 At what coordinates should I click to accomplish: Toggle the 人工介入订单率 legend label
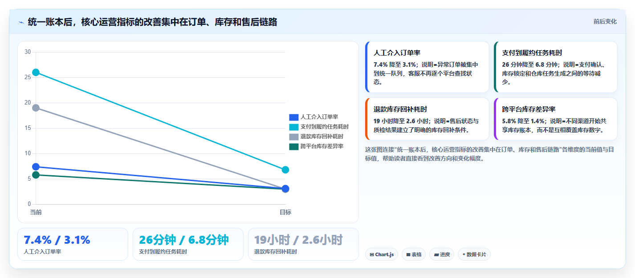(x=319, y=117)
